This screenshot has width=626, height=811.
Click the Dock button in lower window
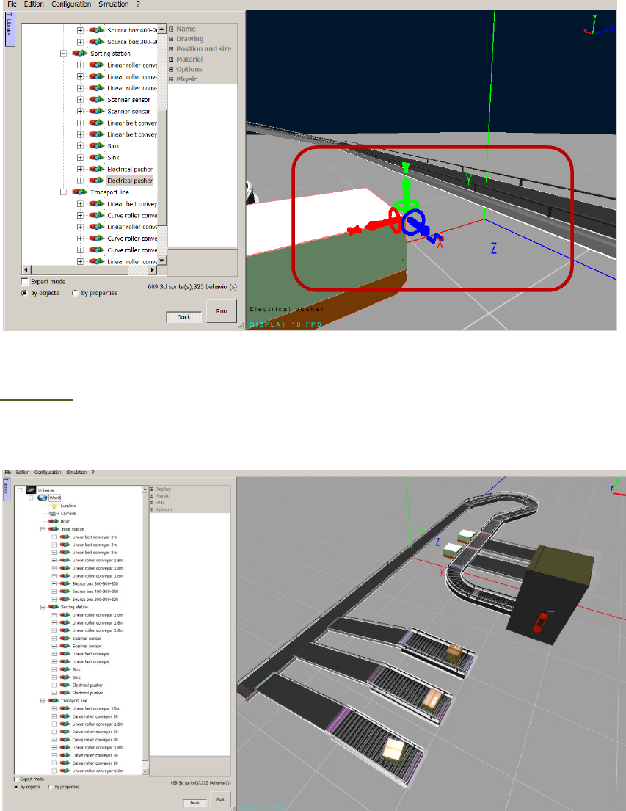coord(194,803)
